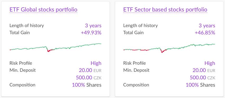This screenshot has width=225, height=98.
Task: Click Total Gain label in Global card
Action: [20, 33]
